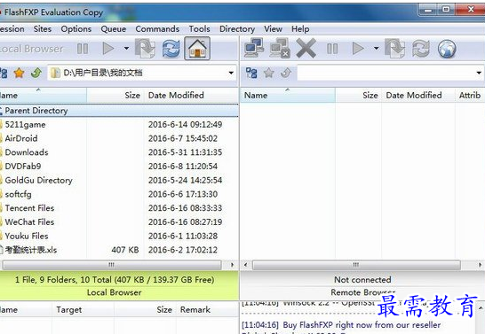The width and height of the screenshot is (485, 334).
Task: Click the remote file transfer icon
Action: click(394, 48)
